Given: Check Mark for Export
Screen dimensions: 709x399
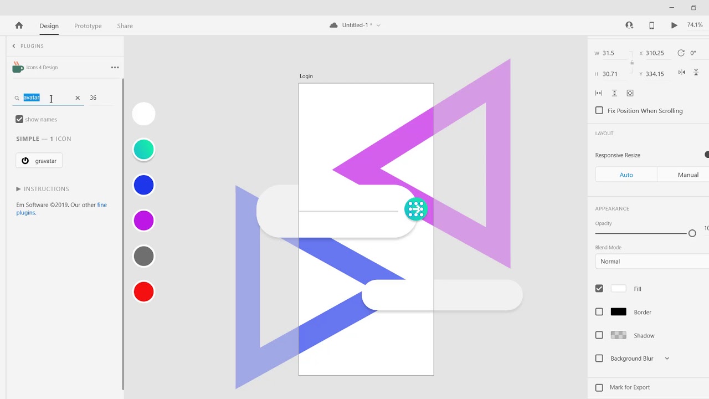Looking at the screenshot, I should pos(599,387).
